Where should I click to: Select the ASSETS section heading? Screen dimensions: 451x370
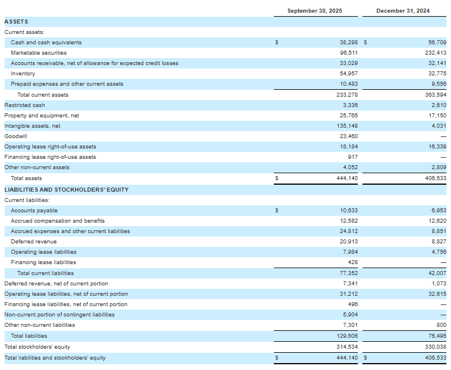16,22
